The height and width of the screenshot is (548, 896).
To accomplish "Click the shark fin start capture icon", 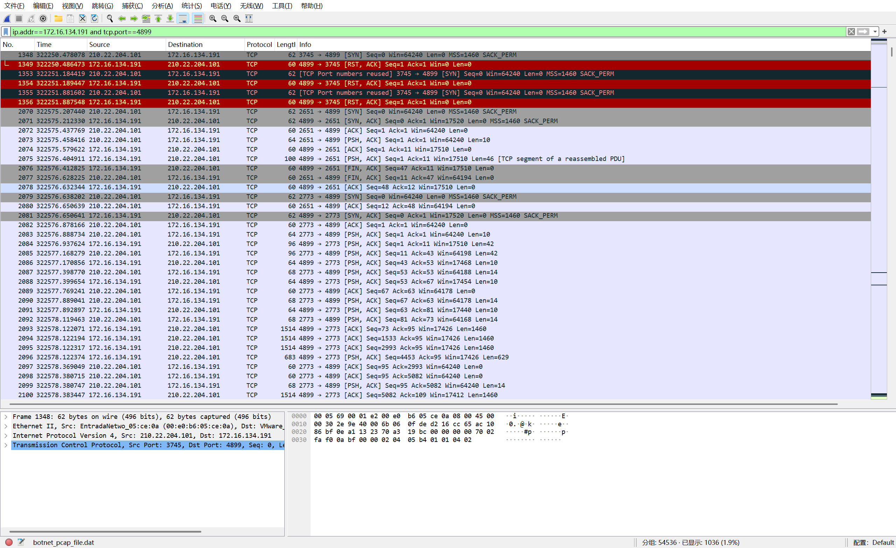I will click(7, 19).
